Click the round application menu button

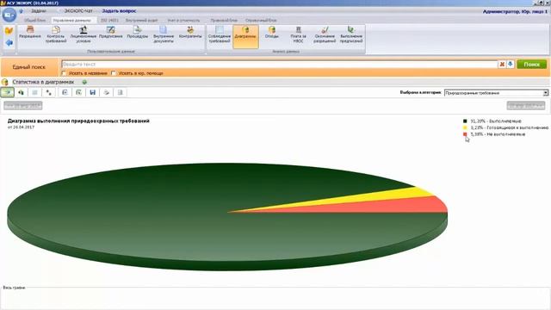click(9, 15)
